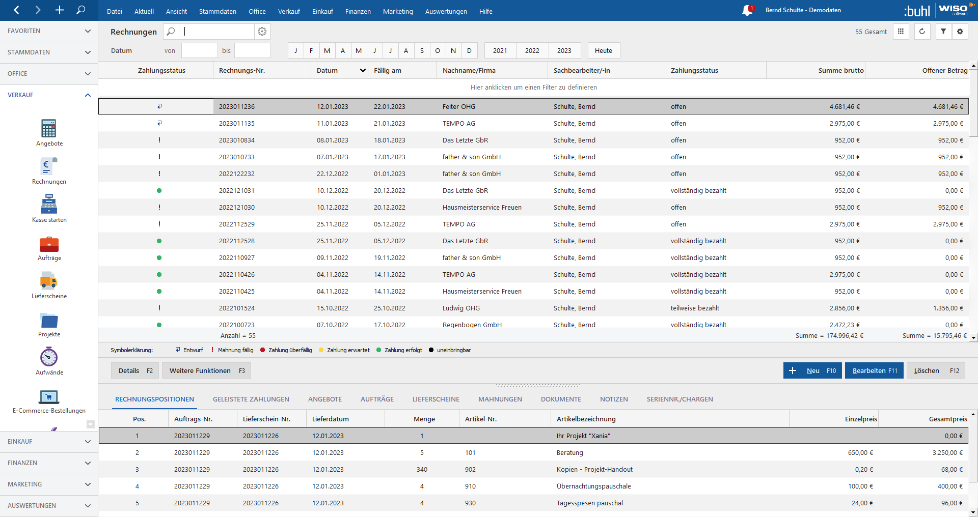Switch to the Geleistete Zahlungen tab

point(251,399)
